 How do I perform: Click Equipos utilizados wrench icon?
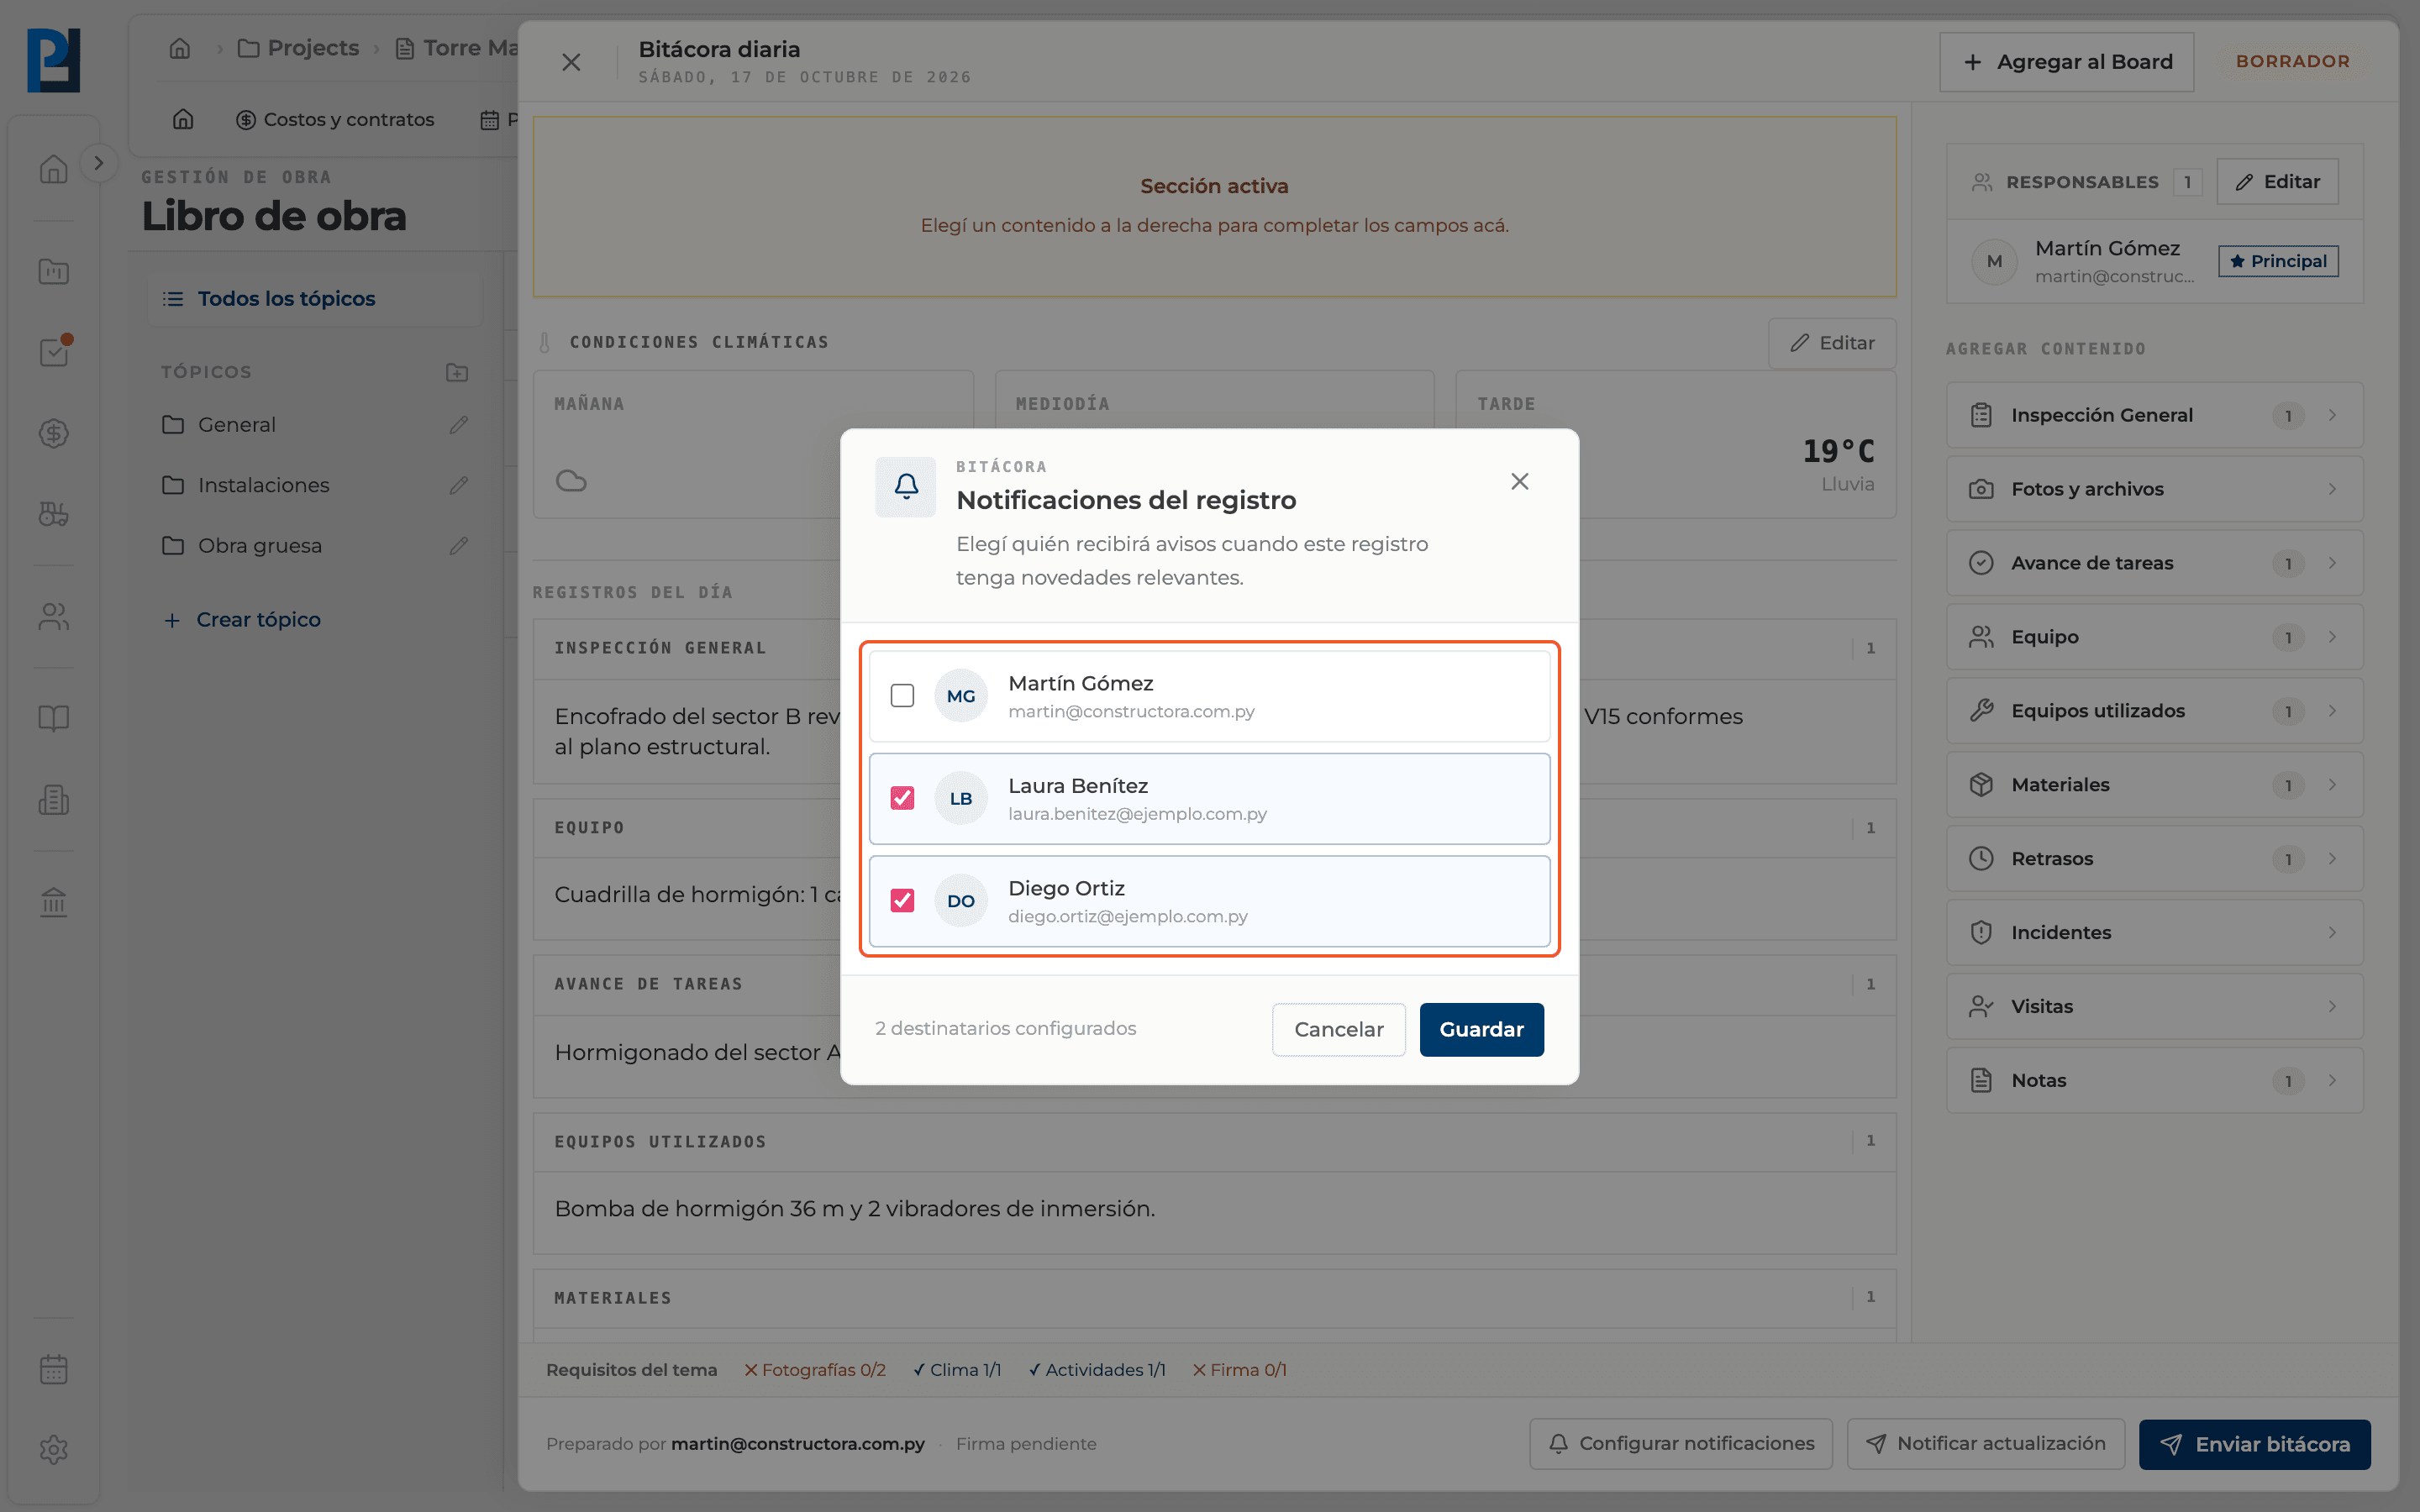pos(1981,711)
